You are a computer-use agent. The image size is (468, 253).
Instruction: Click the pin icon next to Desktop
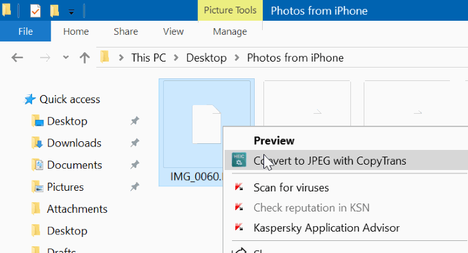point(134,121)
